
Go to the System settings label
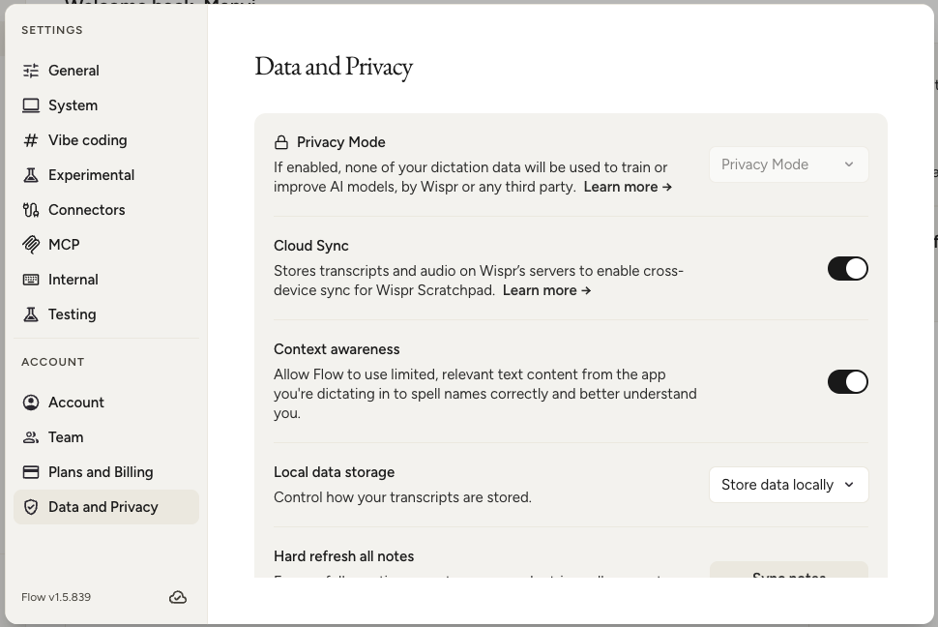(73, 105)
